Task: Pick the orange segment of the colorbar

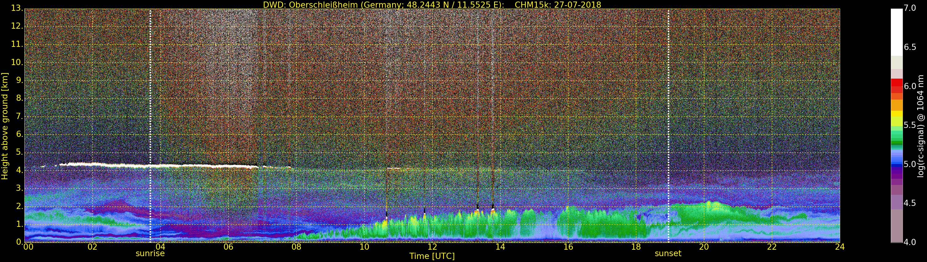Action: click(x=896, y=105)
